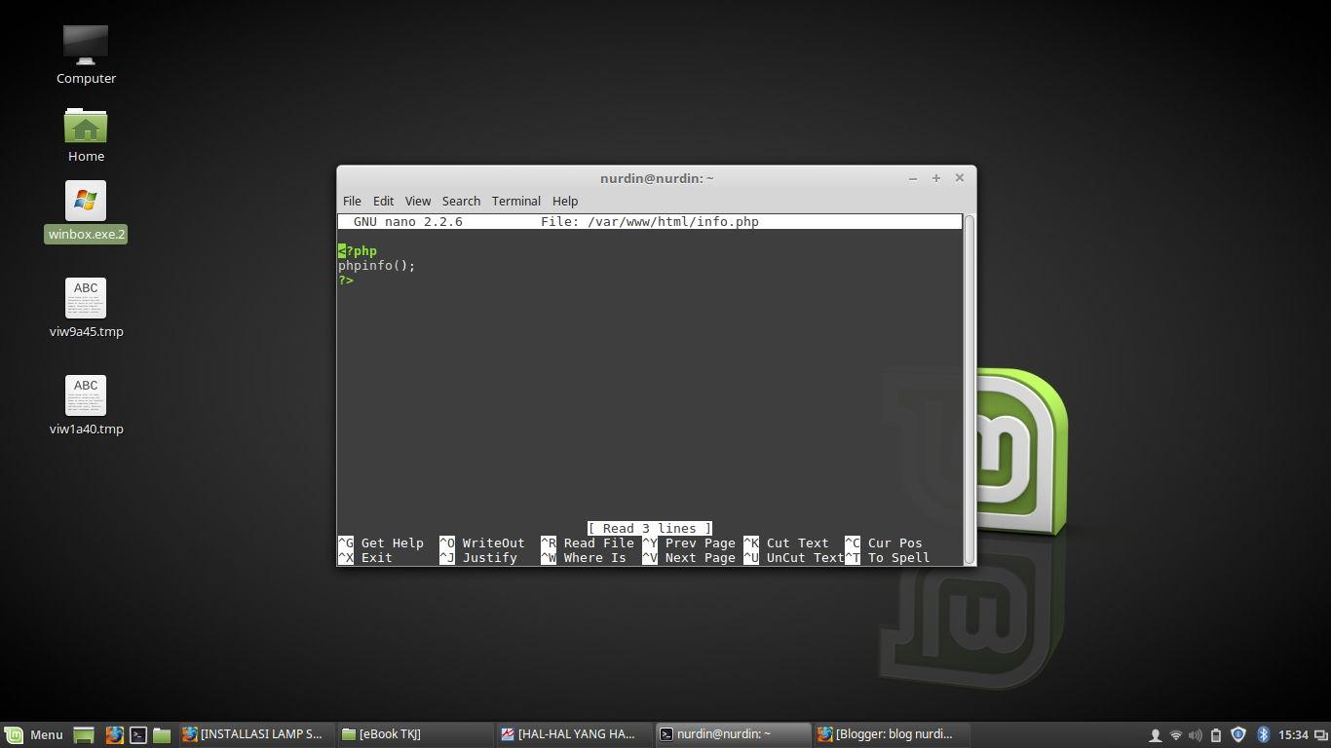Maximize the terminal window
Viewport: 1331px width, 748px height.
click(936, 178)
